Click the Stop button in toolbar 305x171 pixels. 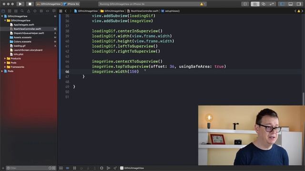pyautogui.click(x=30, y=4)
